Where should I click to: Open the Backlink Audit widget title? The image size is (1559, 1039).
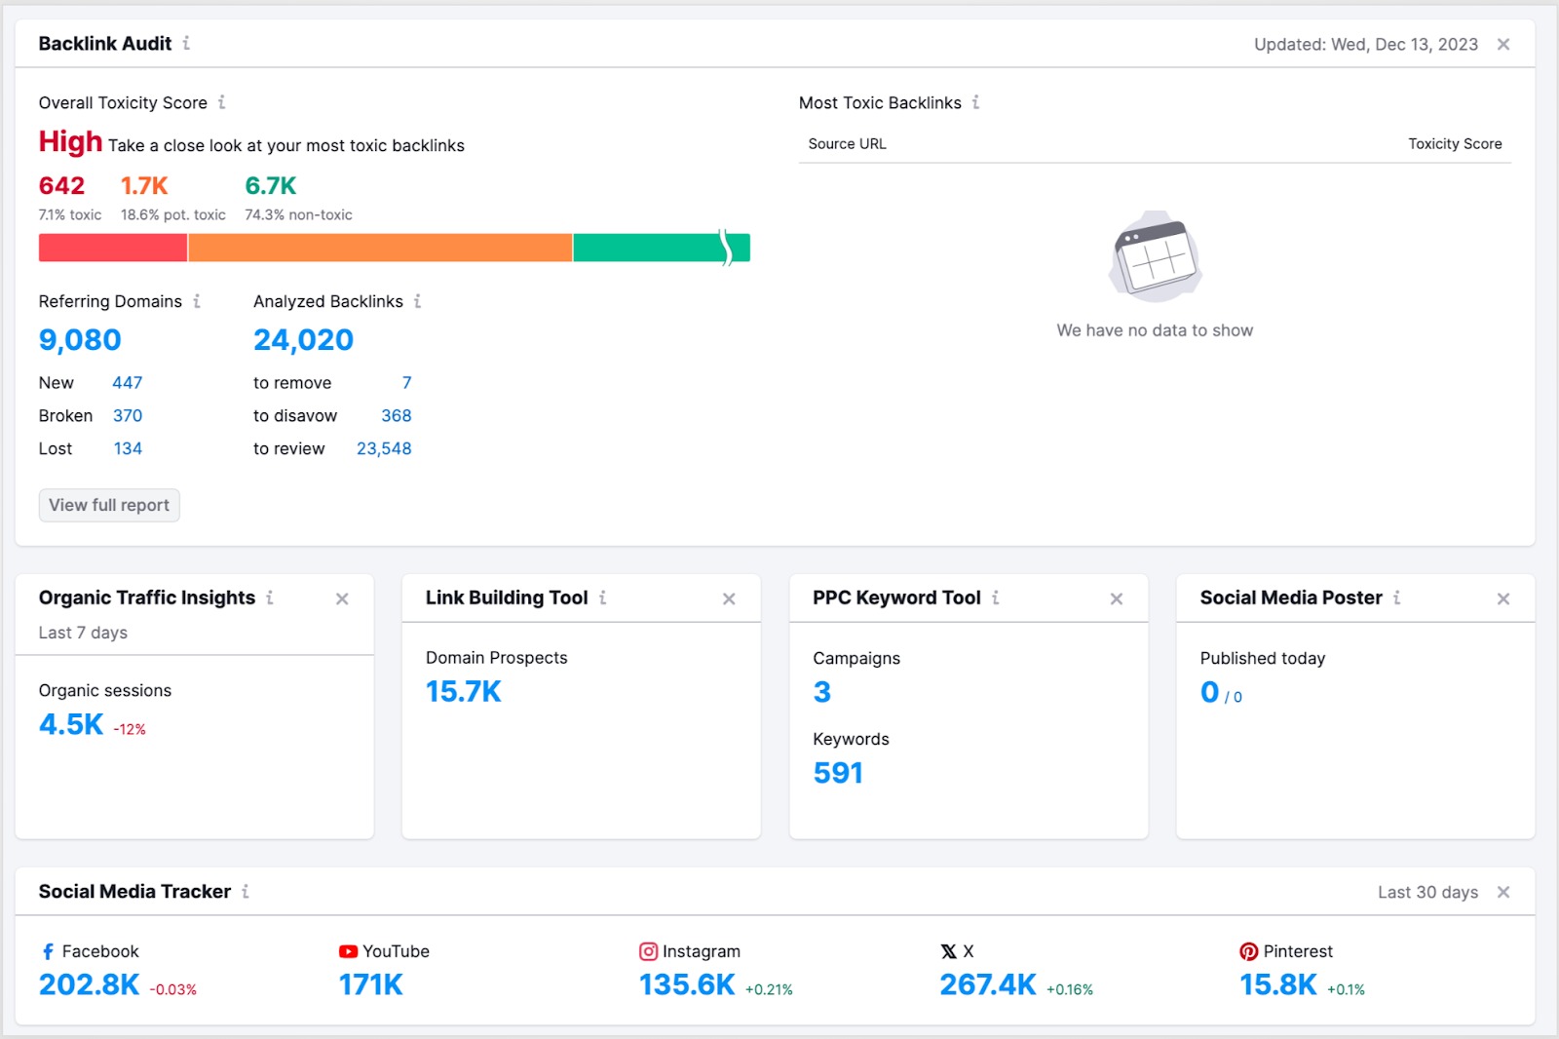(x=105, y=44)
